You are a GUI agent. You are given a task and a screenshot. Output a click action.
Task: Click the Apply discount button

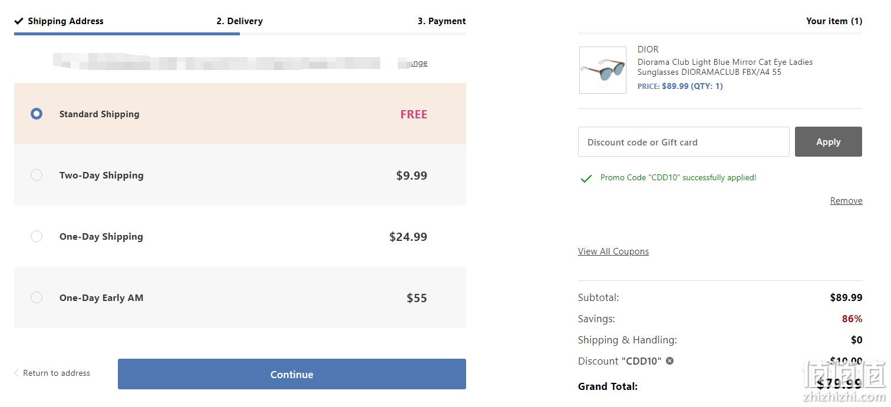tap(828, 141)
